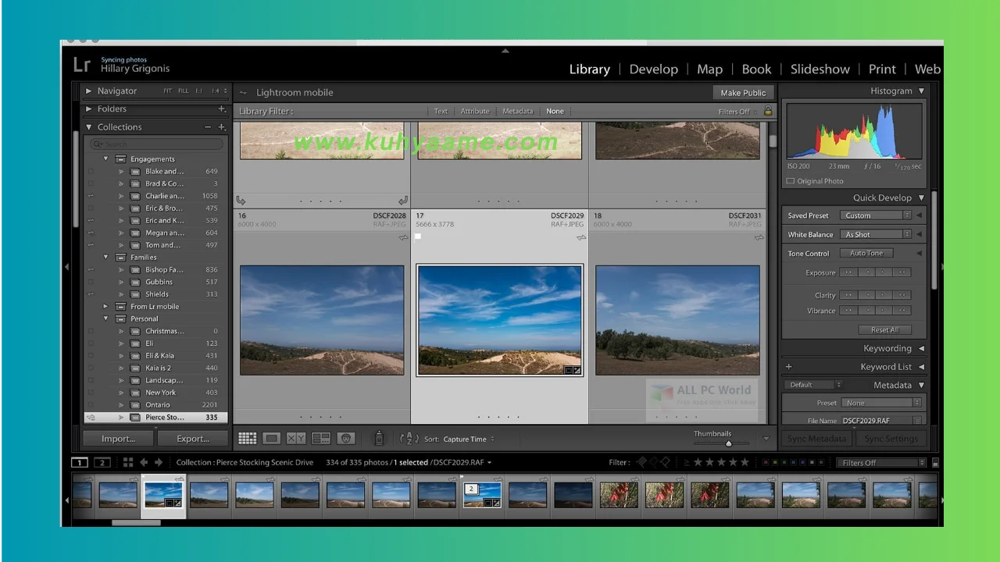
Task: Click the Collections panel minus icon
Action: pyautogui.click(x=208, y=126)
